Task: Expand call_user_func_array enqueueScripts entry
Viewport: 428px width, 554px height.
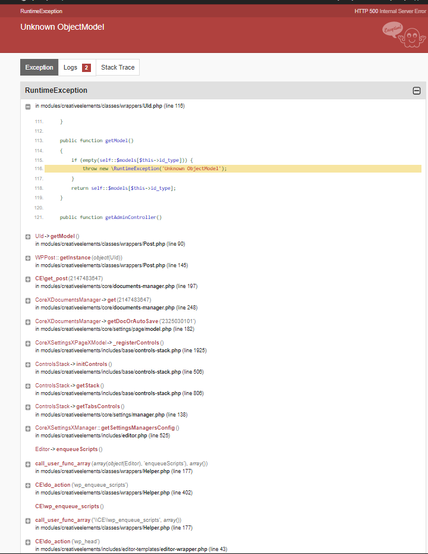Action: [x=28, y=464]
